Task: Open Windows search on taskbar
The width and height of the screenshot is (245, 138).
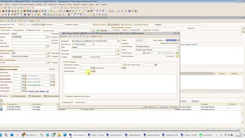Action: point(6,135)
